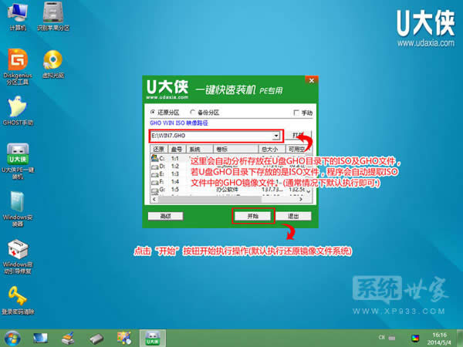Launch the Windows安装器 desktop icon
The height and width of the screenshot is (347, 463).
point(18,209)
